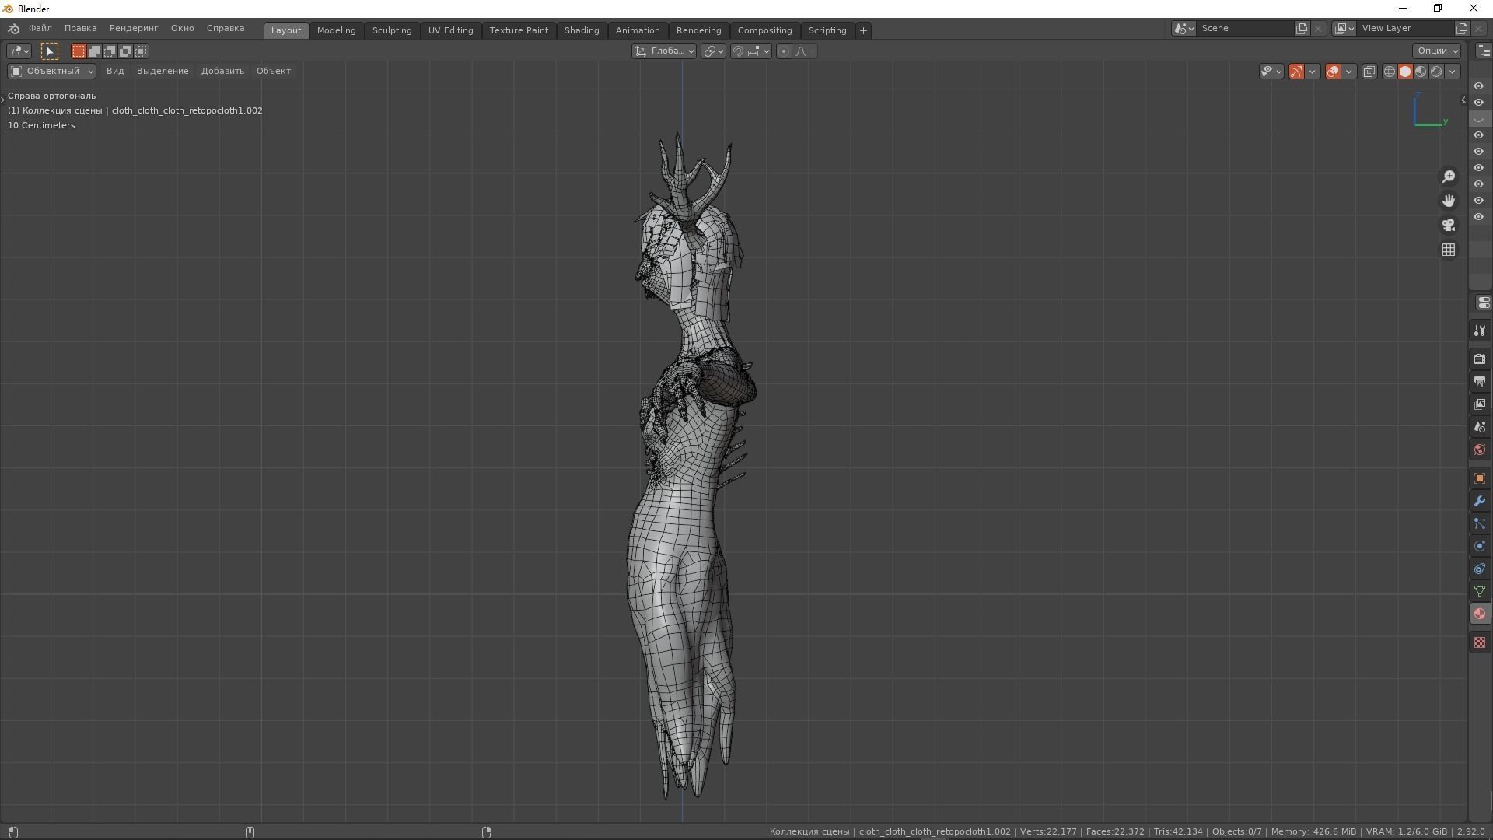Click the Добавить menu button
Screen dimensions: 1493x840
[222, 71]
